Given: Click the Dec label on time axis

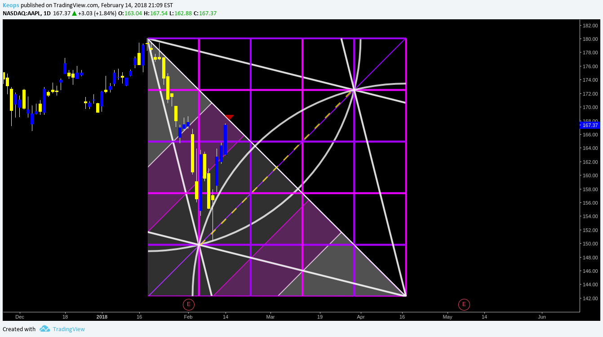Looking at the screenshot, I should 19,316.
